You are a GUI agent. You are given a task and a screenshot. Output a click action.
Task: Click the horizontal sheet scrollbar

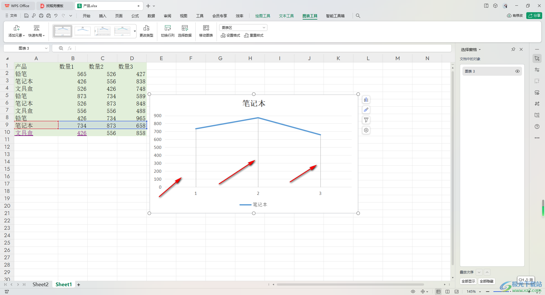pos(350,285)
